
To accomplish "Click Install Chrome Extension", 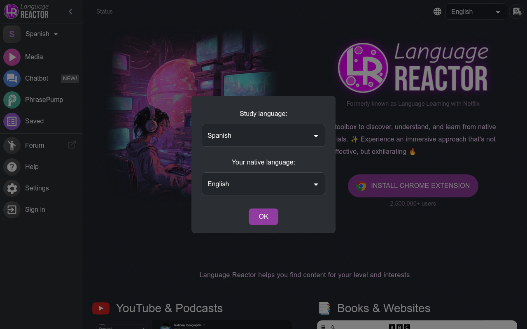I will [413, 186].
